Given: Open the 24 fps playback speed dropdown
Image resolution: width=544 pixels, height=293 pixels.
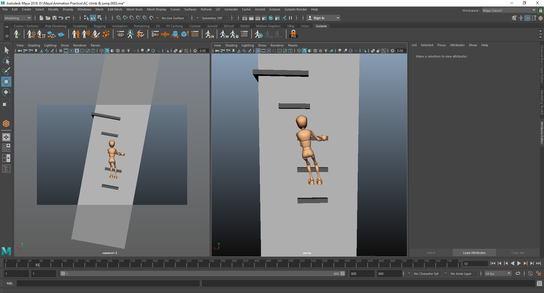Looking at the screenshot, I should [509, 273].
